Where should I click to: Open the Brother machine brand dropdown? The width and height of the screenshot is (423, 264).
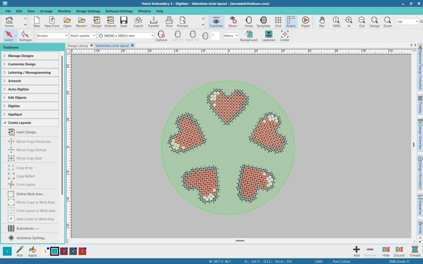[x=52, y=36]
